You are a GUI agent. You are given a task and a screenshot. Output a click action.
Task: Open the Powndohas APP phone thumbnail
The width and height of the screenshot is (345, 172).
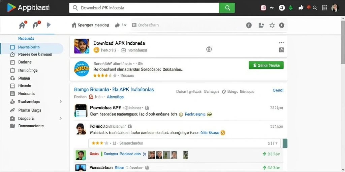click(x=81, y=111)
